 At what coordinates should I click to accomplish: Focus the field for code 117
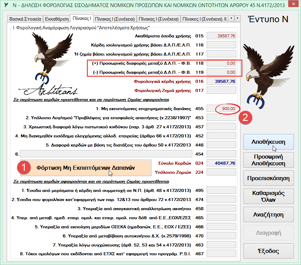[x=221, y=54]
